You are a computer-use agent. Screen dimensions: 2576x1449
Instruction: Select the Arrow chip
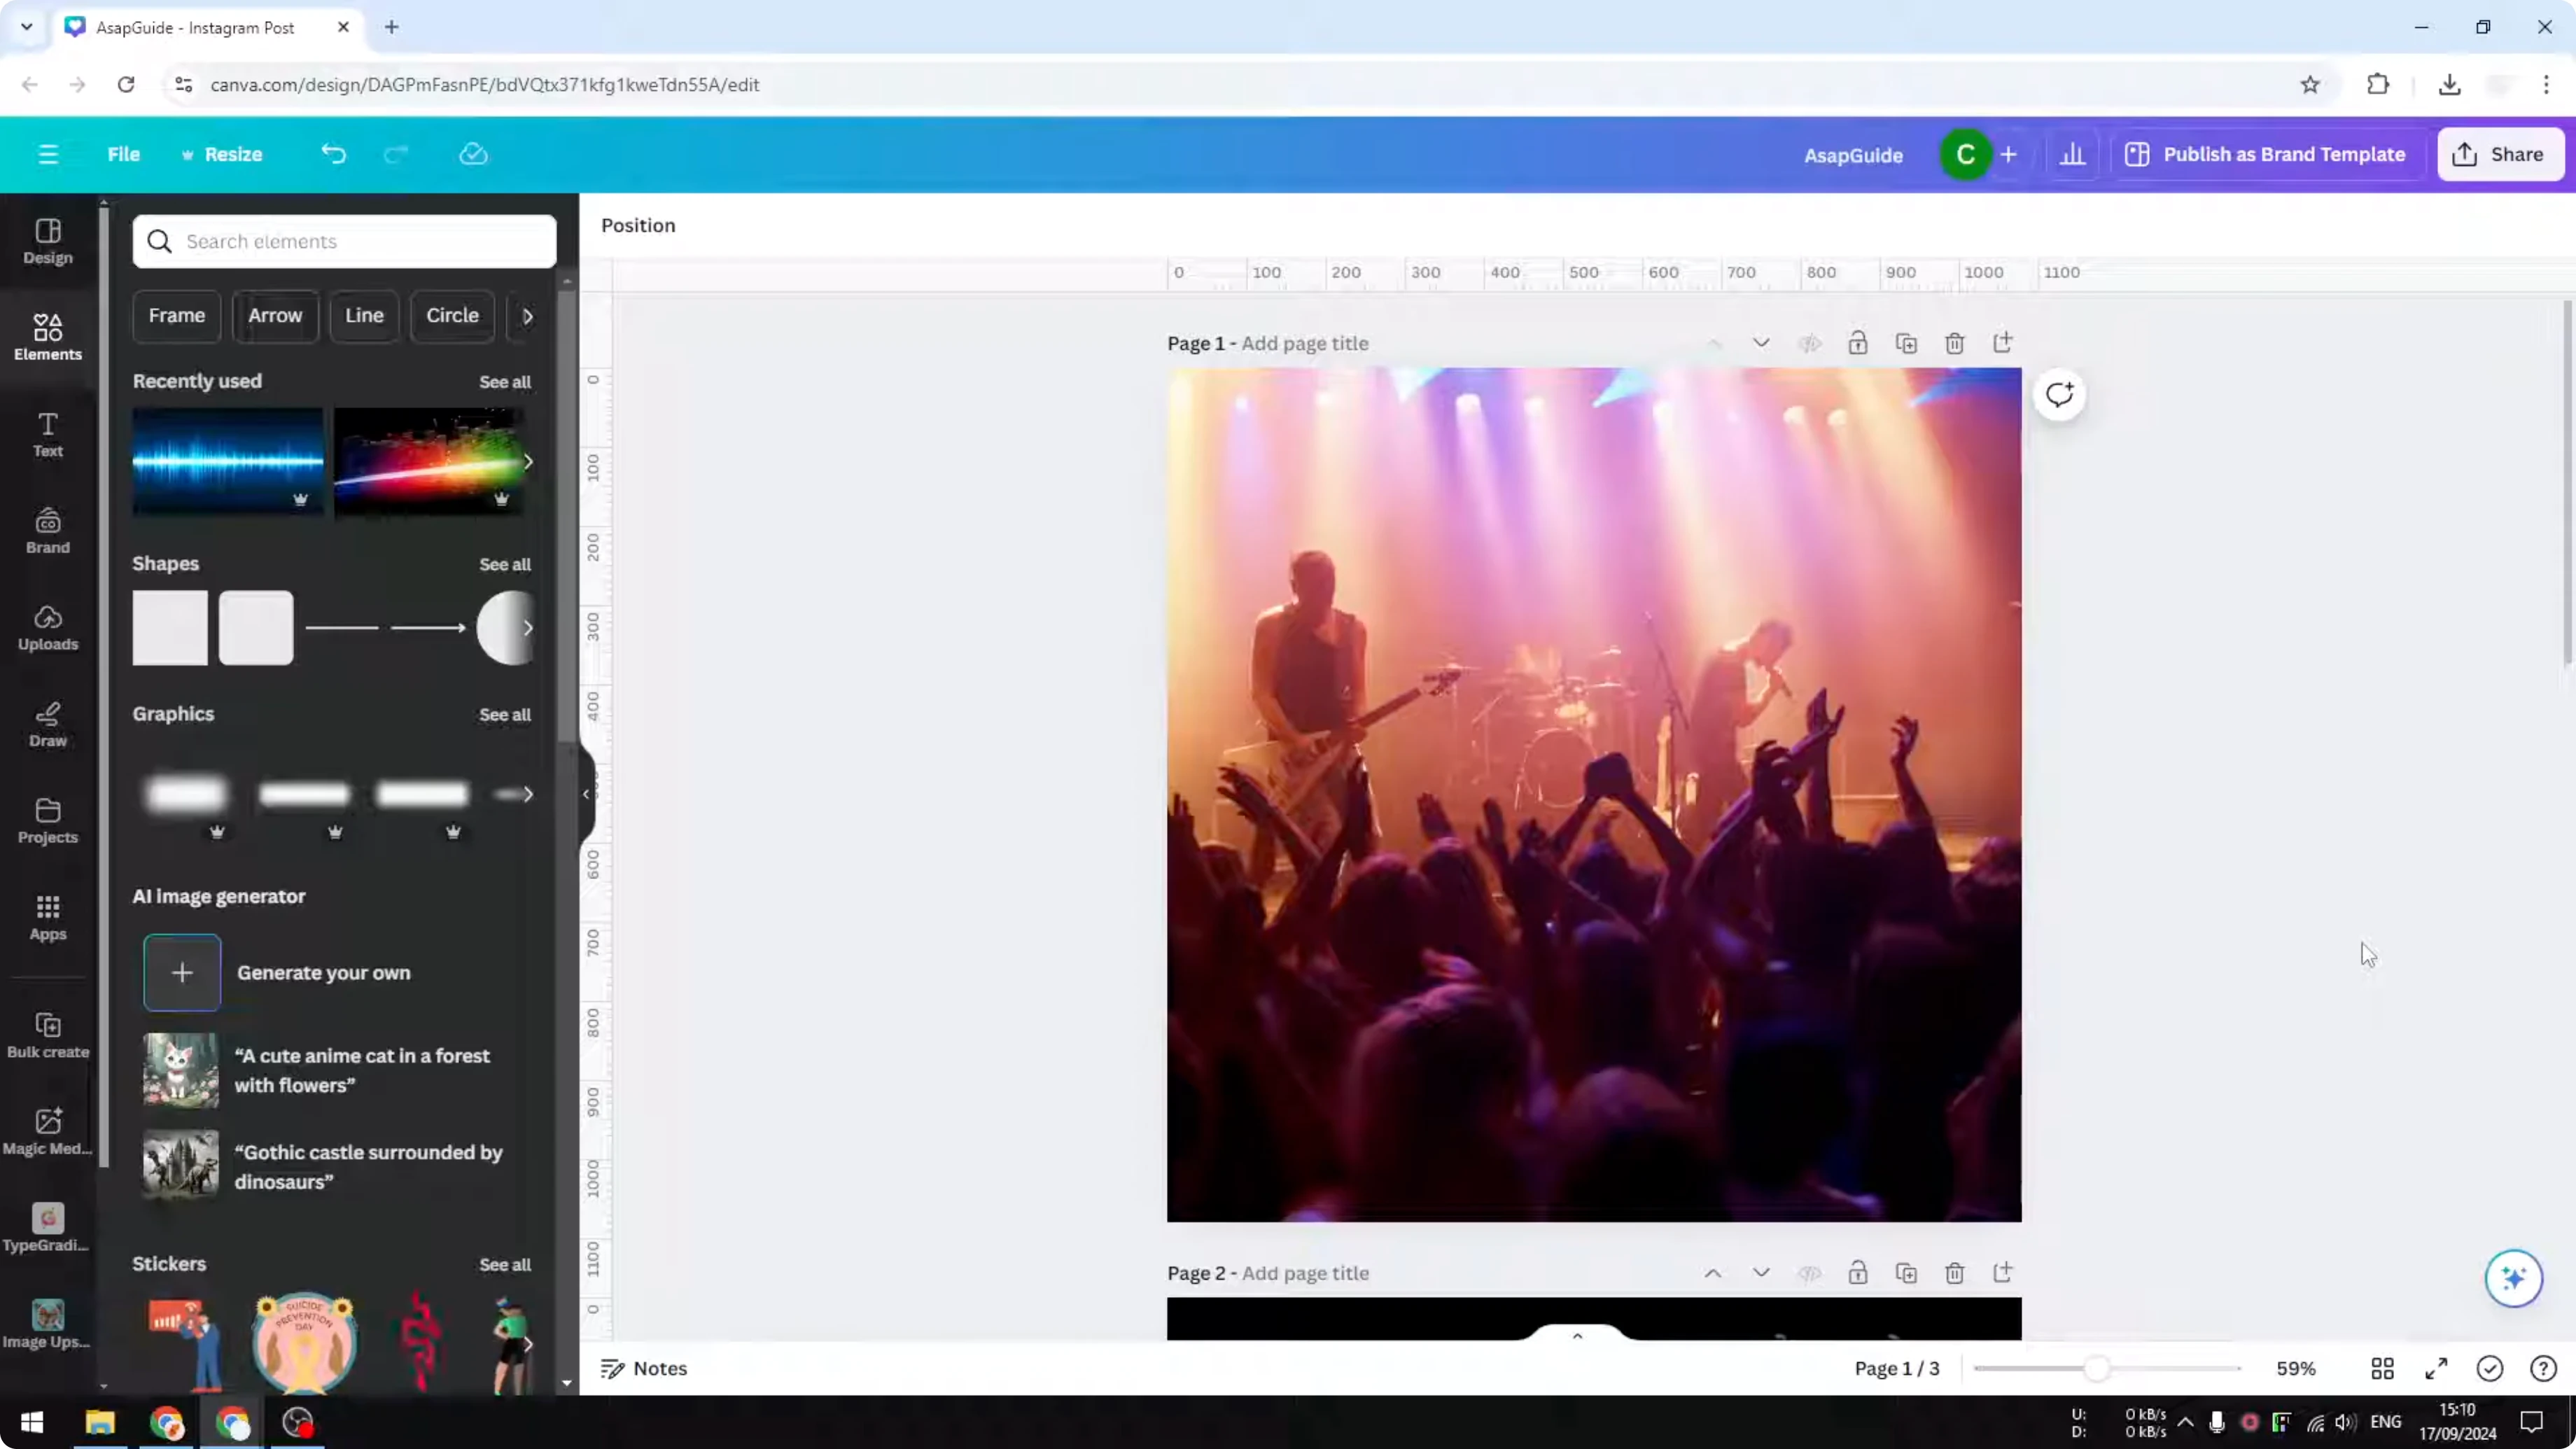coord(275,316)
